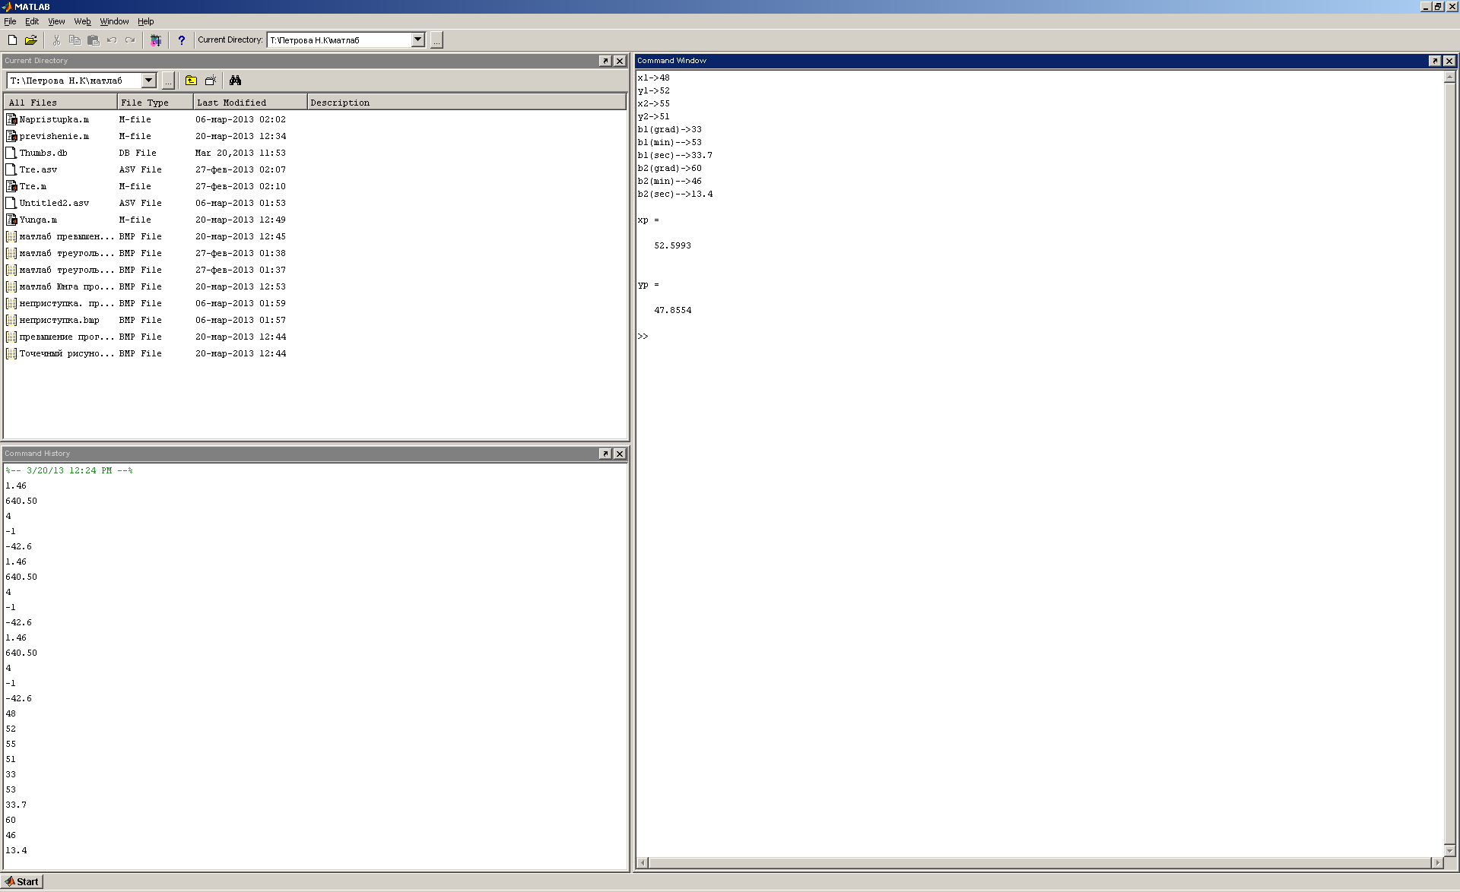Sort by Last Modified column header
This screenshot has height=892, width=1460.
(250, 103)
